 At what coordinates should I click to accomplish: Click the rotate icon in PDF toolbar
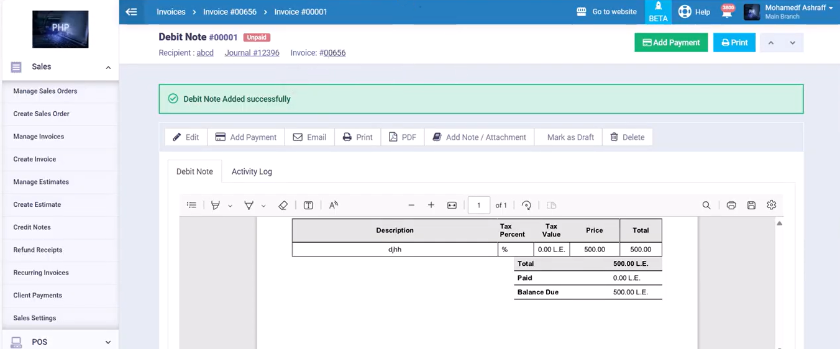click(526, 206)
